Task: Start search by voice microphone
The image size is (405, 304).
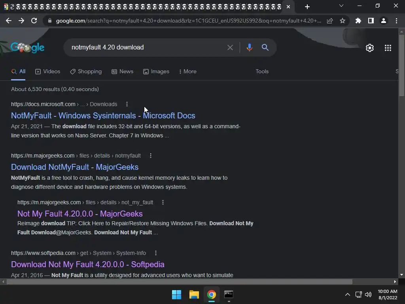Action: point(249,47)
